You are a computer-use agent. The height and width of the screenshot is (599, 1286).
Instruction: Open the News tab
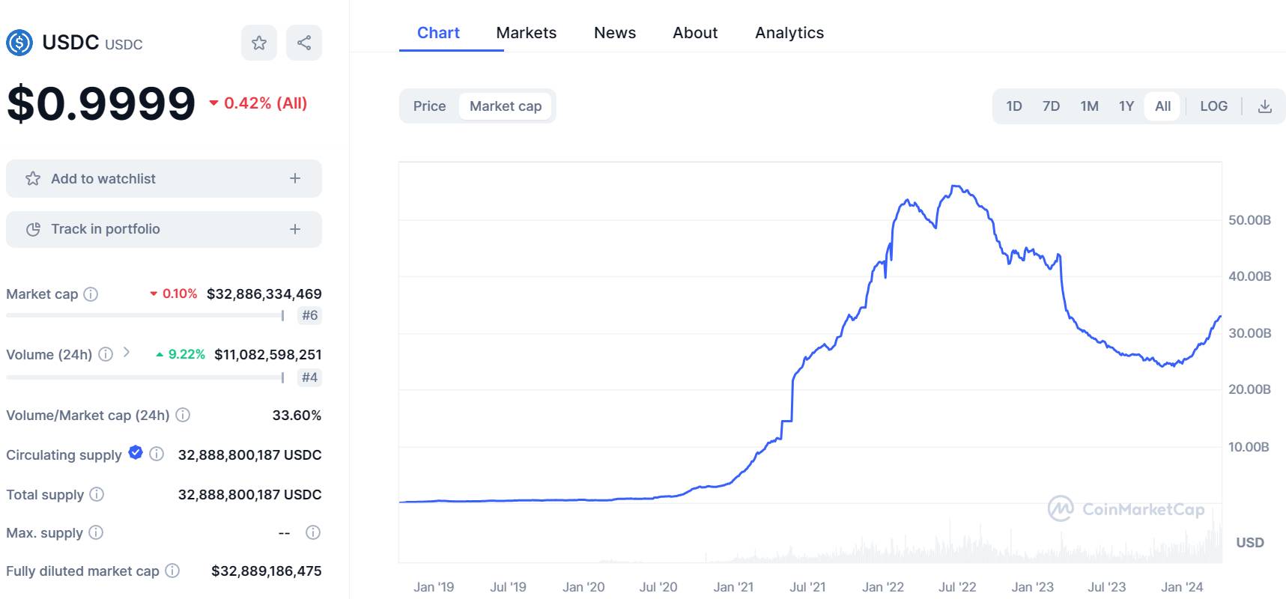[x=615, y=33]
